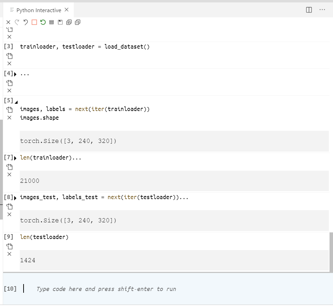Expand the images_test cell 8
The width and height of the screenshot is (333, 308).
(15, 198)
